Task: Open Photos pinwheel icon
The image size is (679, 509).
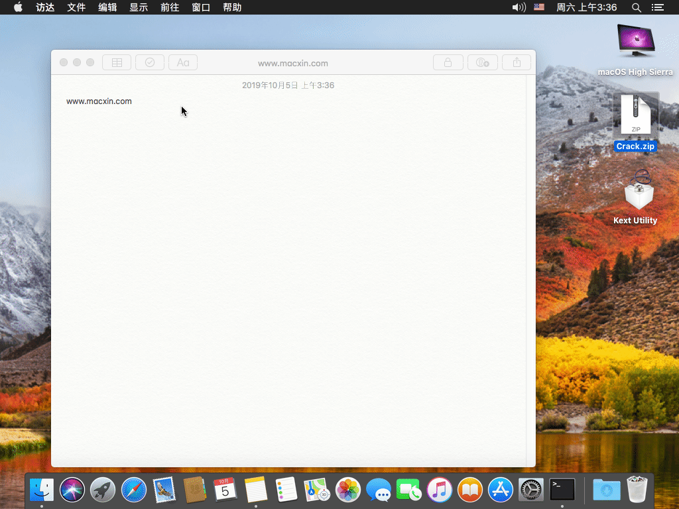Action: 347,490
